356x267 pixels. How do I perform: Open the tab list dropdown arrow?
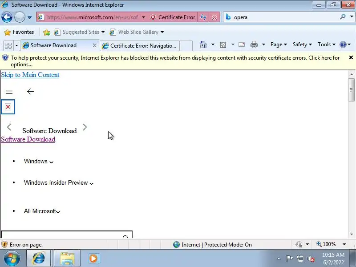click(16, 46)
